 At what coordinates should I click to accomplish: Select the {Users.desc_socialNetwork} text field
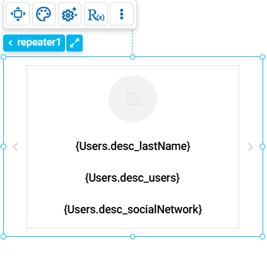(x=133, y=210)
